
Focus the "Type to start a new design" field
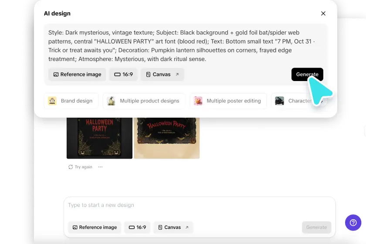pyautogui.click(x=200, y=205)
